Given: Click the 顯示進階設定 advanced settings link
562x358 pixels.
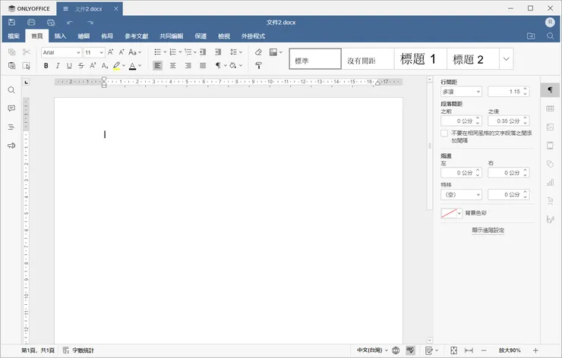Looking at the screenshot, I should (488, 230).
